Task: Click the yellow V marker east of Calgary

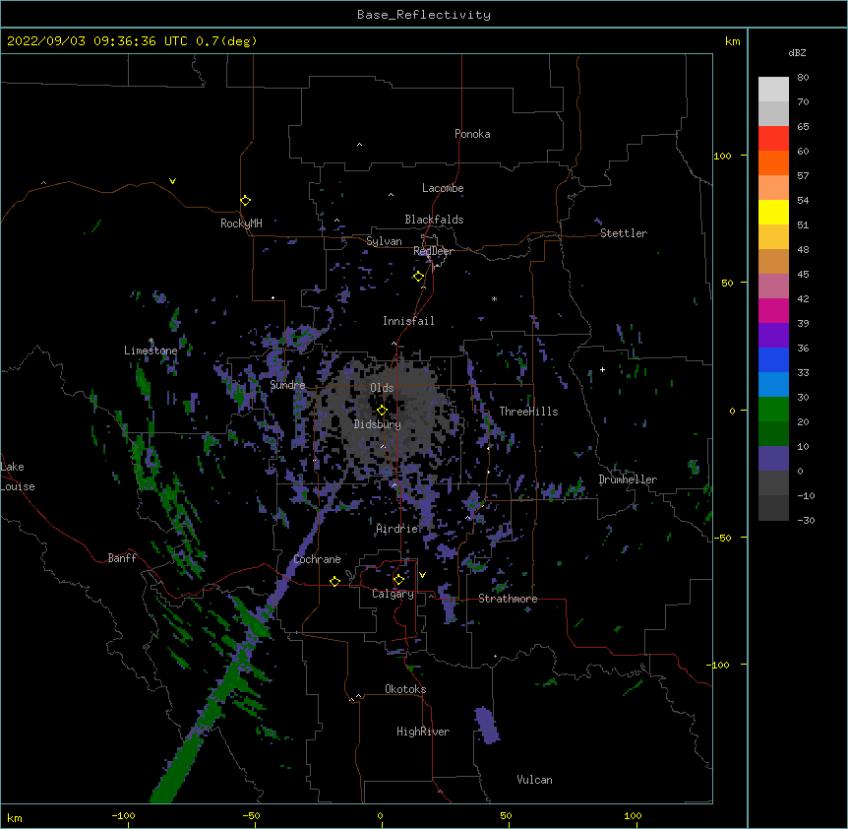Action: coord(422,575)
